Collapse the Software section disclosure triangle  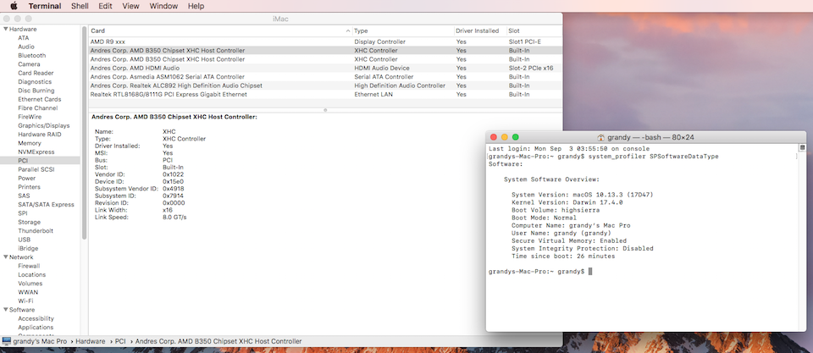pyautogui.click(x=4, y=310)
